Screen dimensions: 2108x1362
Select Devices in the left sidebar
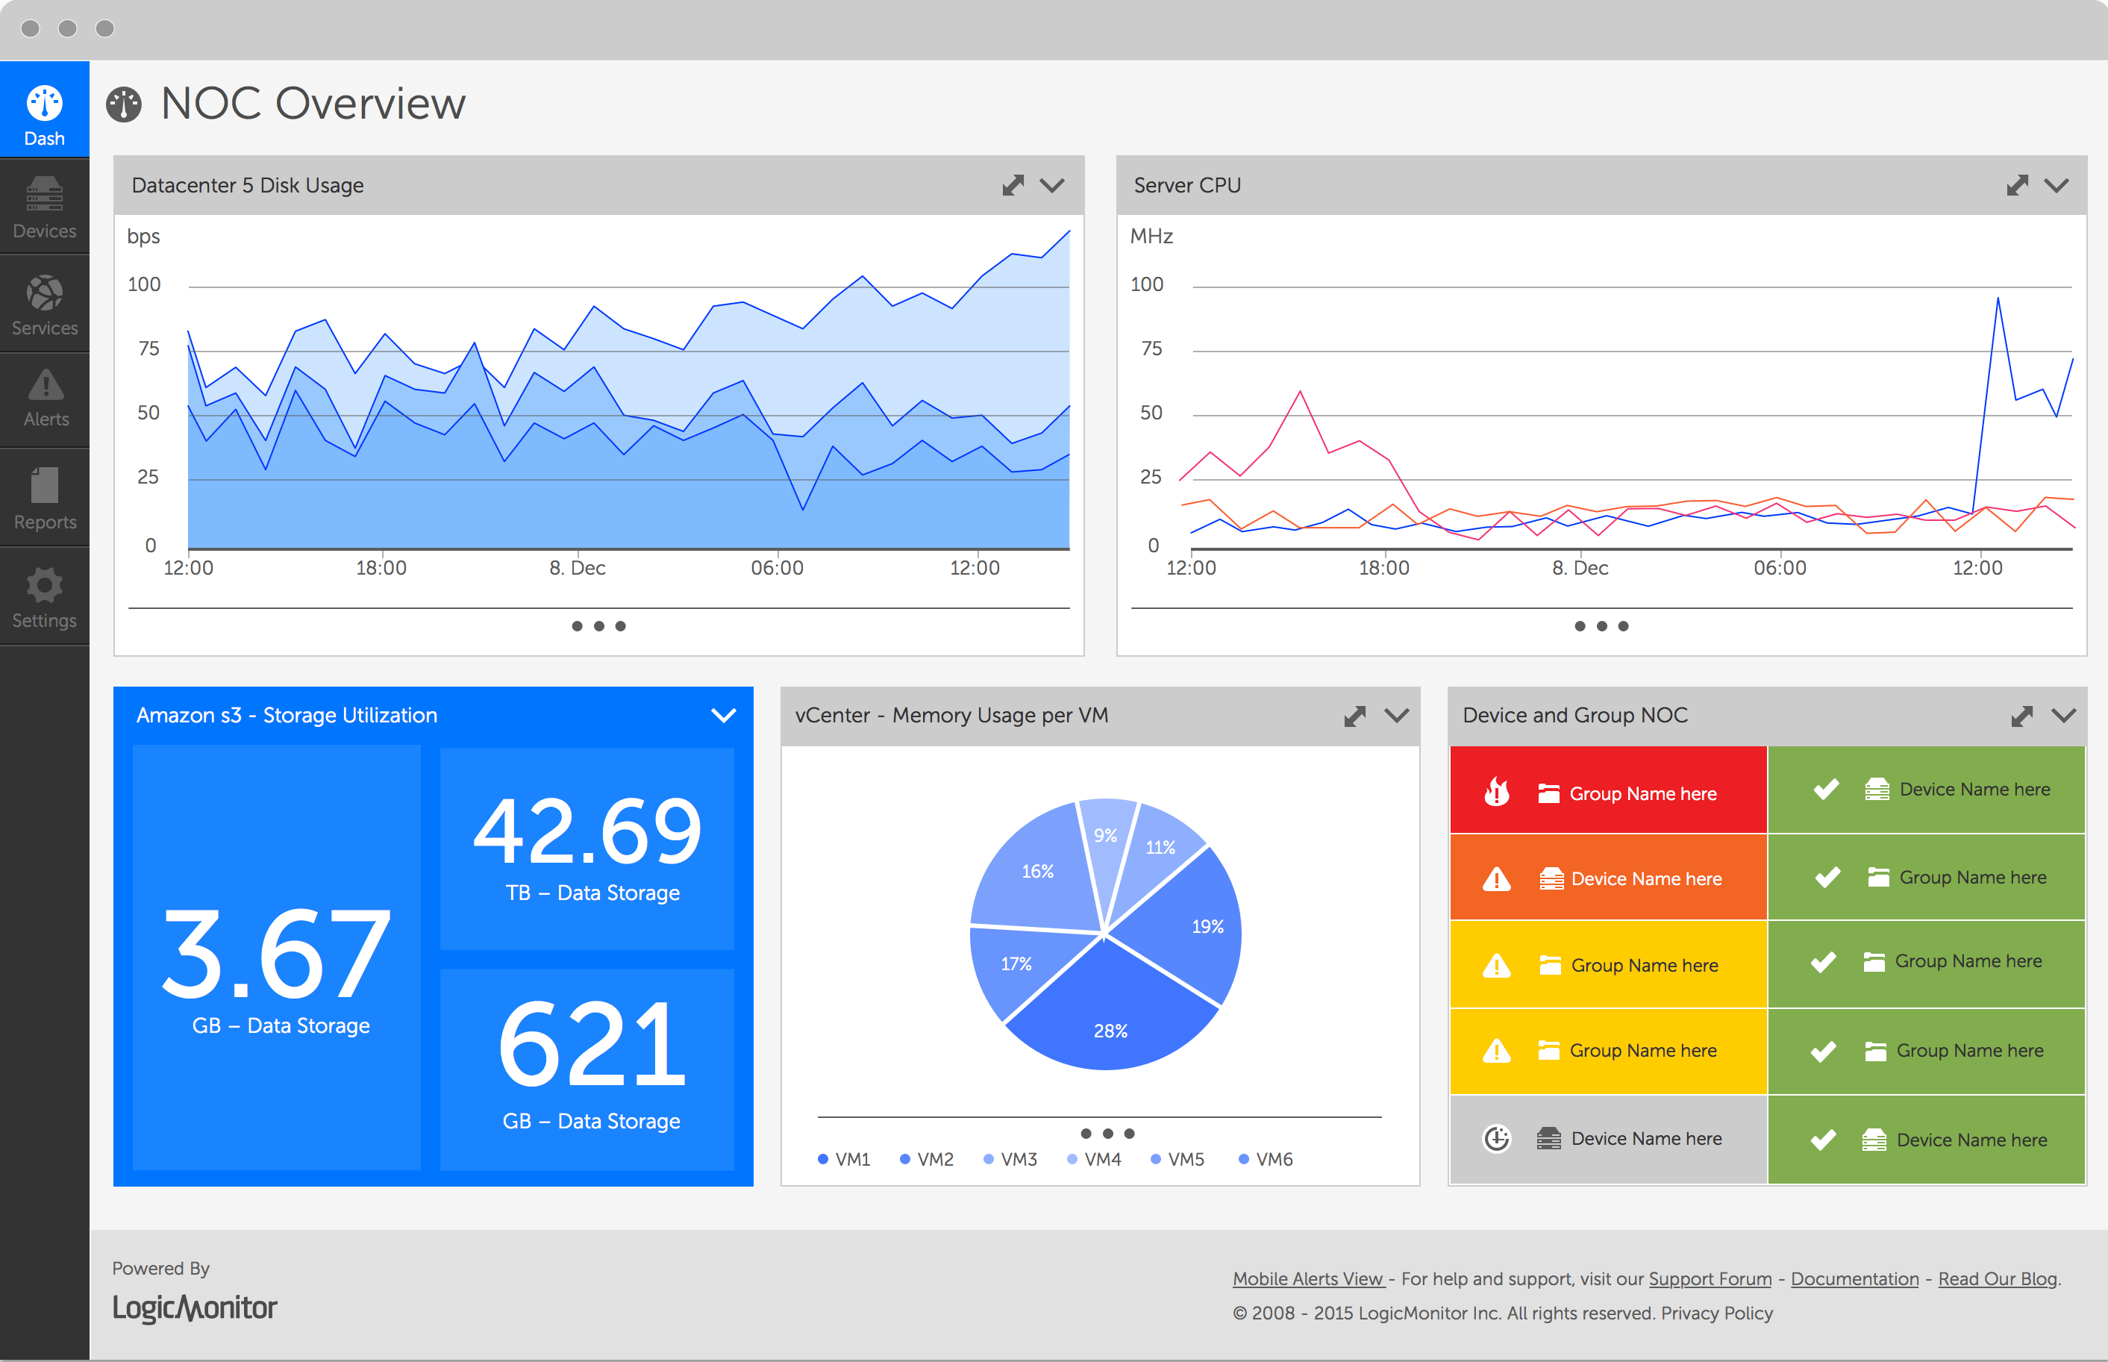[x=44, y=206]
